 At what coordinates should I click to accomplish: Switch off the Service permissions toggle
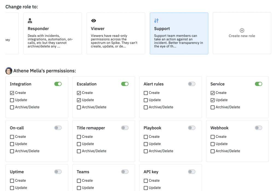pyautogui.click(x=258, y=84)
